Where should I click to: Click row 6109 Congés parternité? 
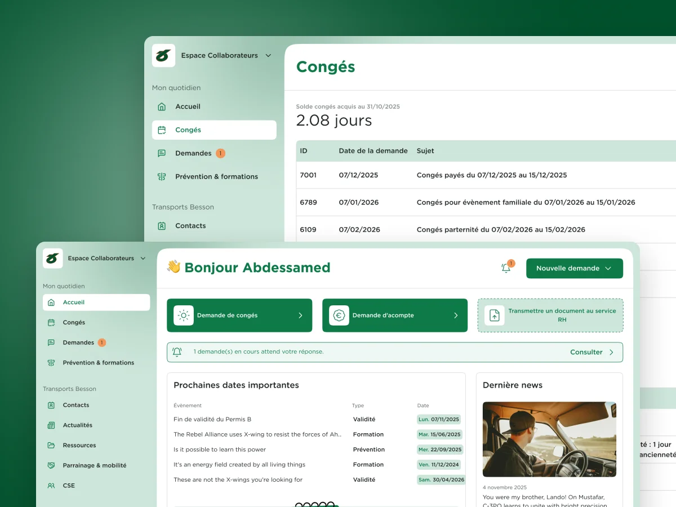[486, 229]
